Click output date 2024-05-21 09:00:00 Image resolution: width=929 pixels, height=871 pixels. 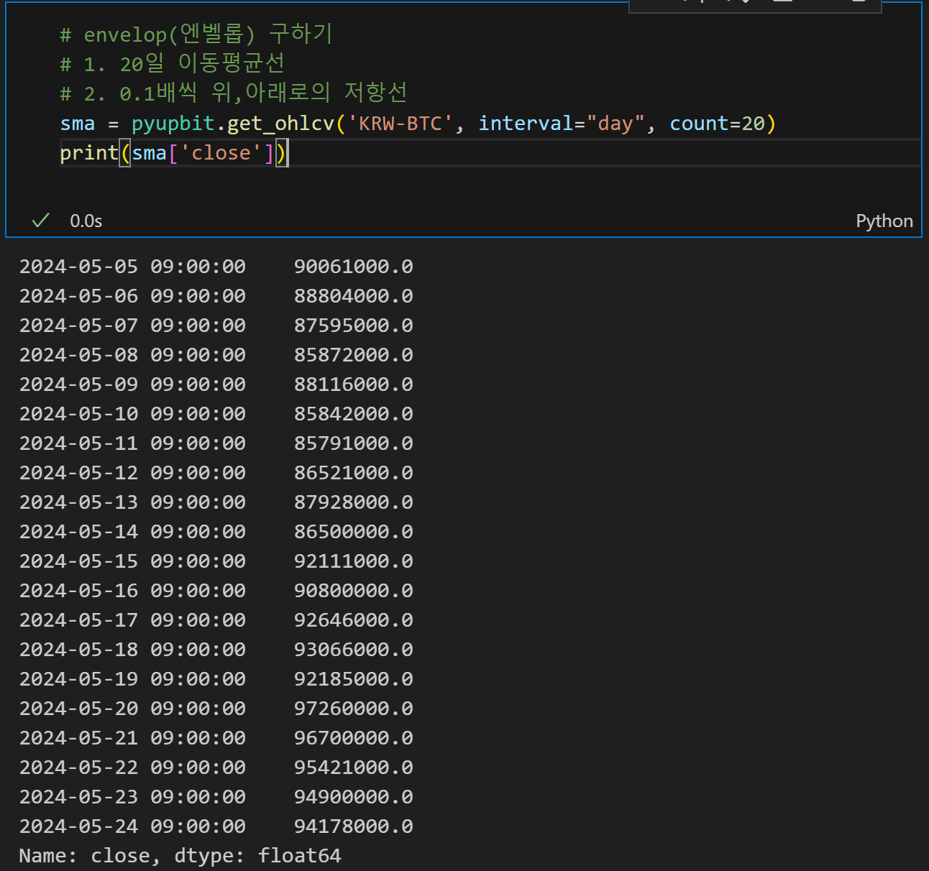[x=132, y=738]
